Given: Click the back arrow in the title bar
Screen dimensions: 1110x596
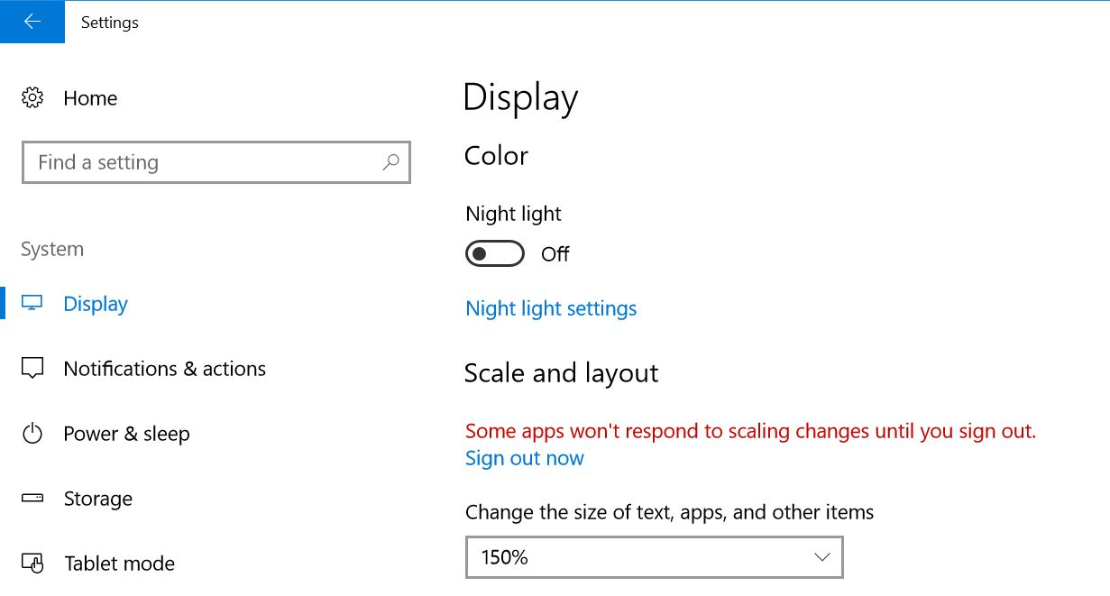Looking at the screenshot, I should (32, 22).
